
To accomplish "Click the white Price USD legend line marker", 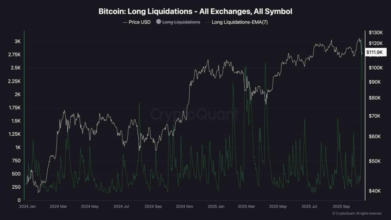I will (x=125, y=22).
